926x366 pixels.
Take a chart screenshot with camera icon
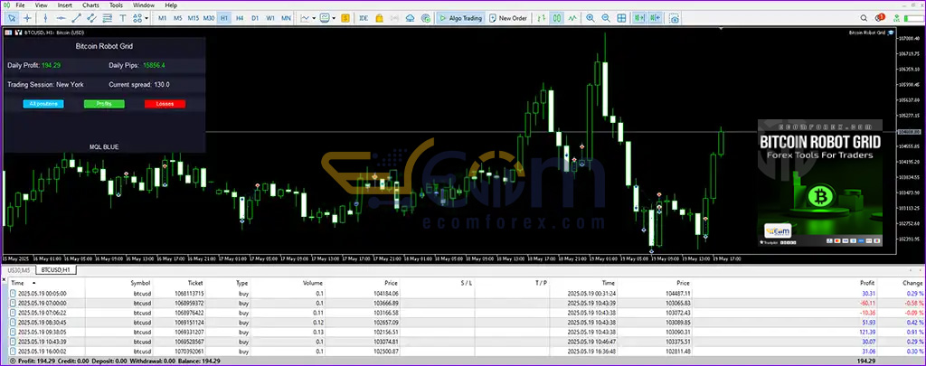(x=674, y=18)
